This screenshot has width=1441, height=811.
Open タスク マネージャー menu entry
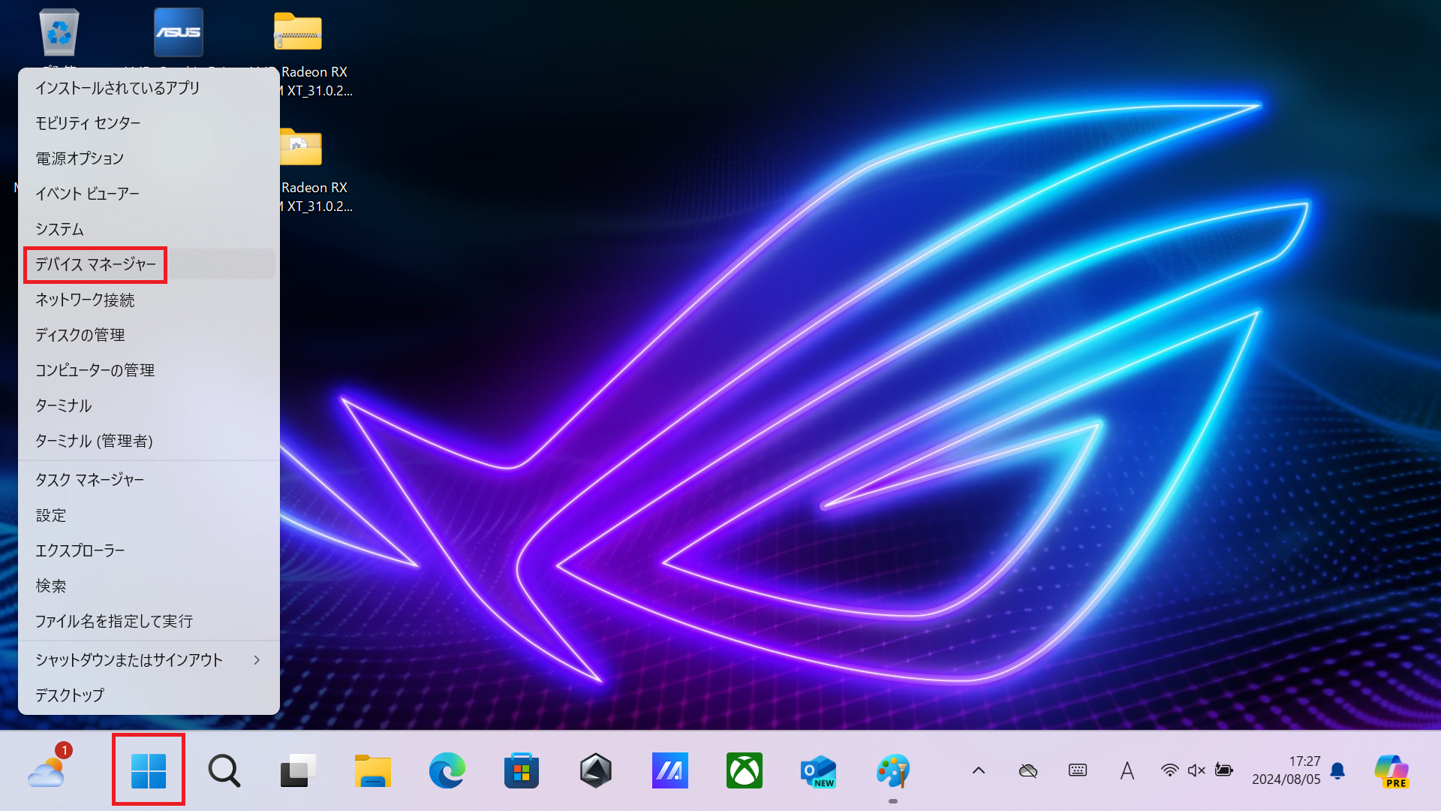coord(90,480)
